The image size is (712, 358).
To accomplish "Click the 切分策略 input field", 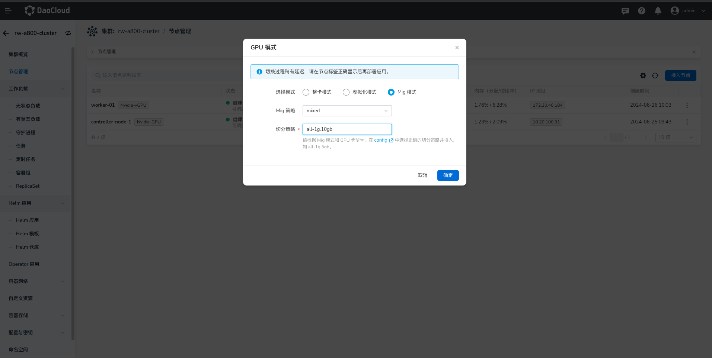I will click(x=347, y=129).
